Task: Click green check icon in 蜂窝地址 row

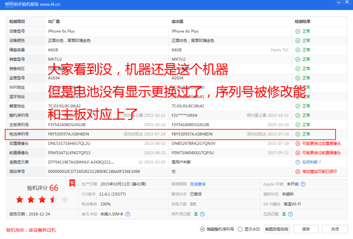Action: point(298,106)
